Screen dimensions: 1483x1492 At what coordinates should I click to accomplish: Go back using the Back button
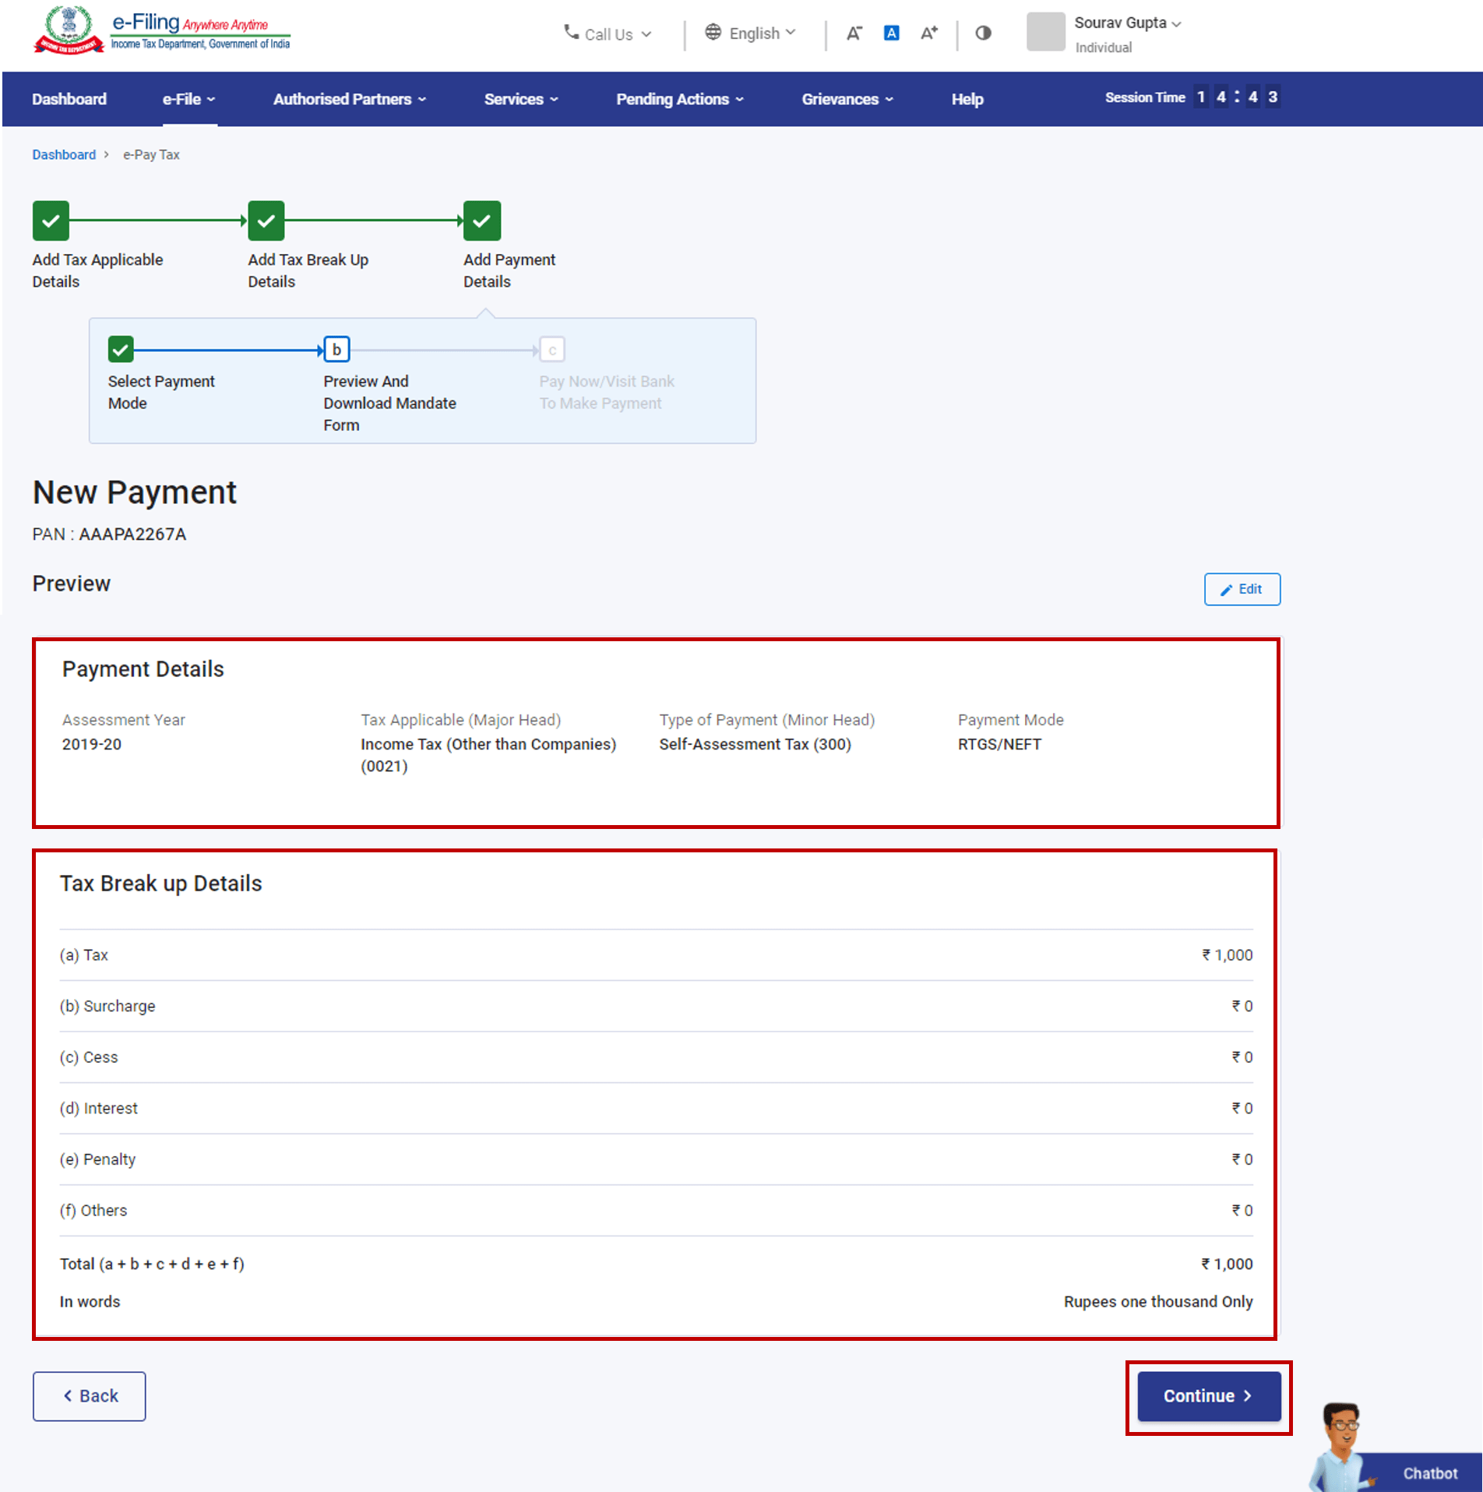(x=89, y=1396)
